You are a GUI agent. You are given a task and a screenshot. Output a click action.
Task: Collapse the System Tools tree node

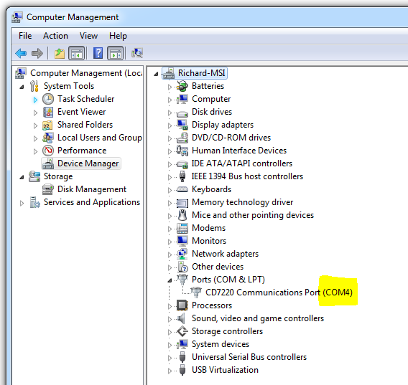(22, 87)
